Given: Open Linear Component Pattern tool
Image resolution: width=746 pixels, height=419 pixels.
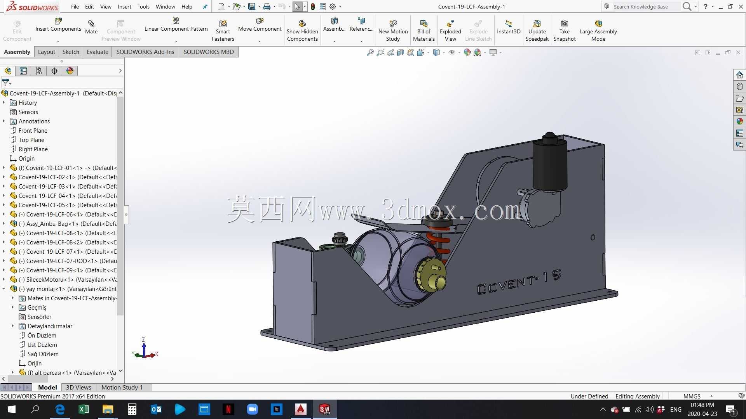Looking at the screenshot, I should [x=176, y=25].
